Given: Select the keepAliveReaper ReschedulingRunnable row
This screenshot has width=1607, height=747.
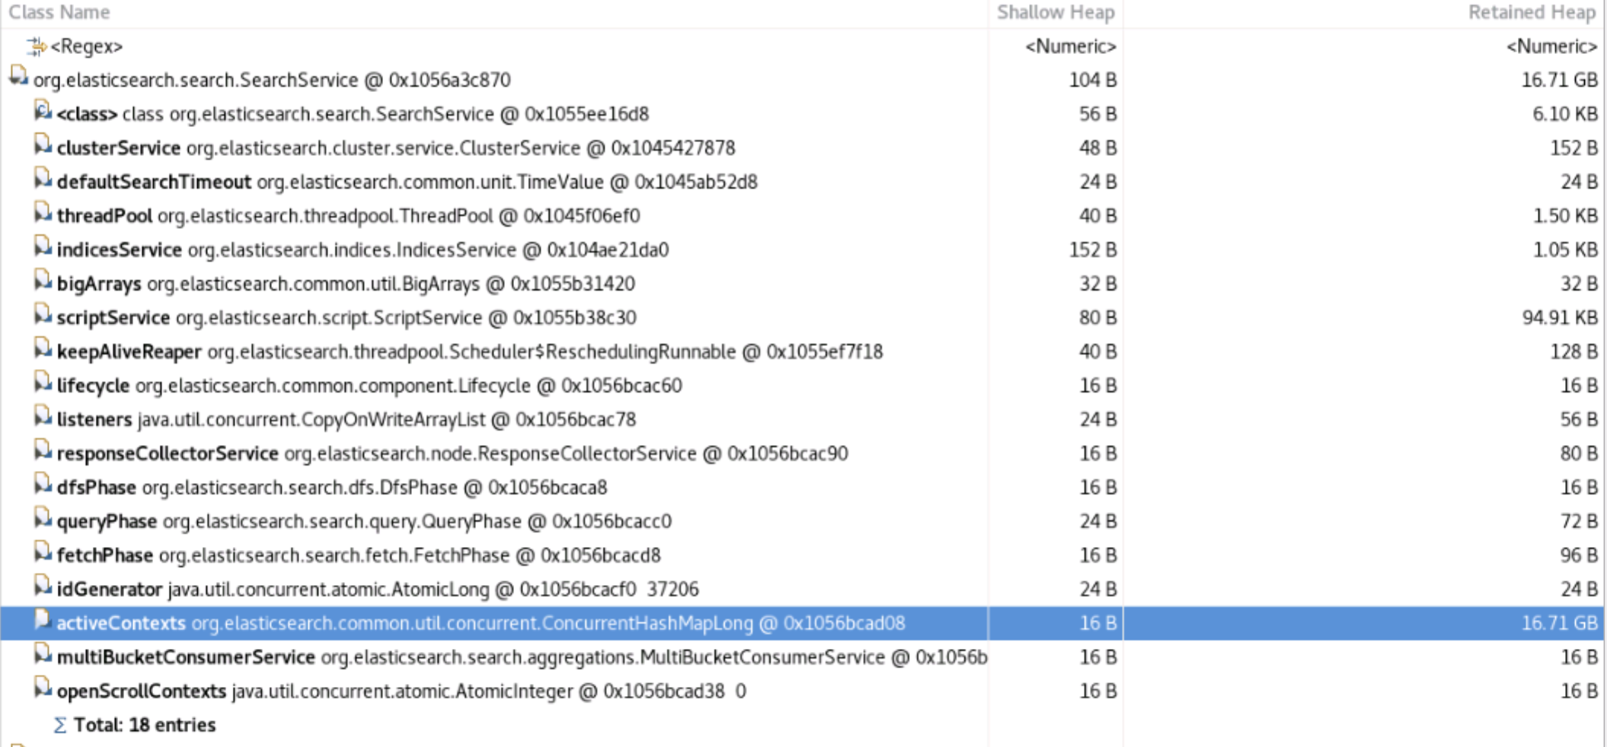Looking at the screenshot, I should click(x=803, y=351).
